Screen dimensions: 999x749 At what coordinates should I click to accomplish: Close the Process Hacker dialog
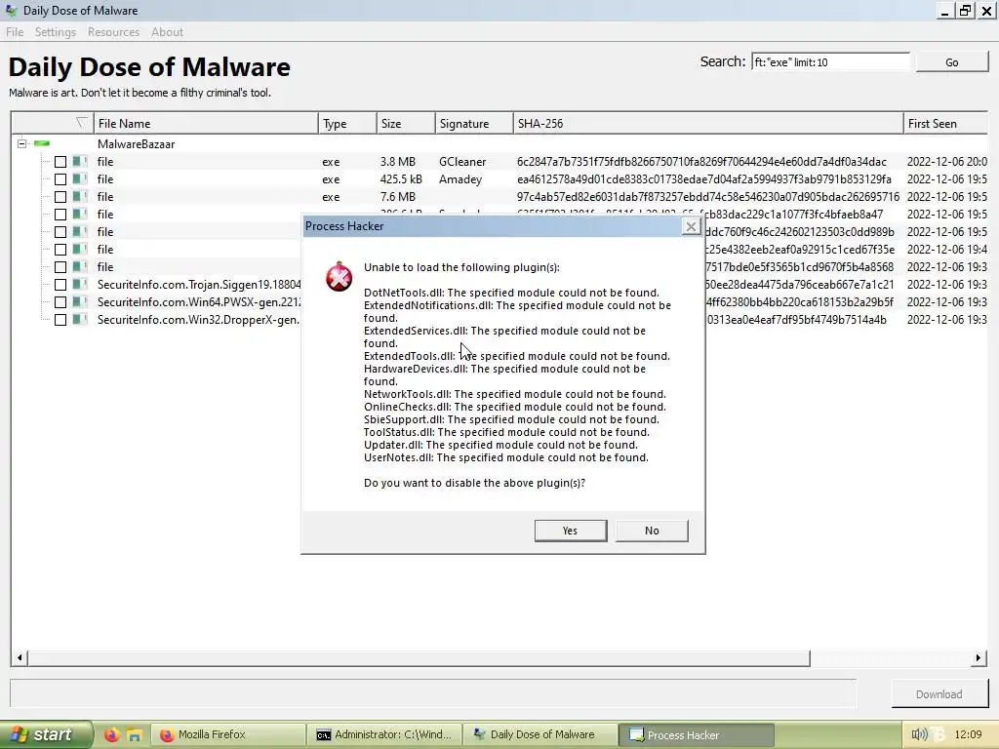(x=691, y=226)
